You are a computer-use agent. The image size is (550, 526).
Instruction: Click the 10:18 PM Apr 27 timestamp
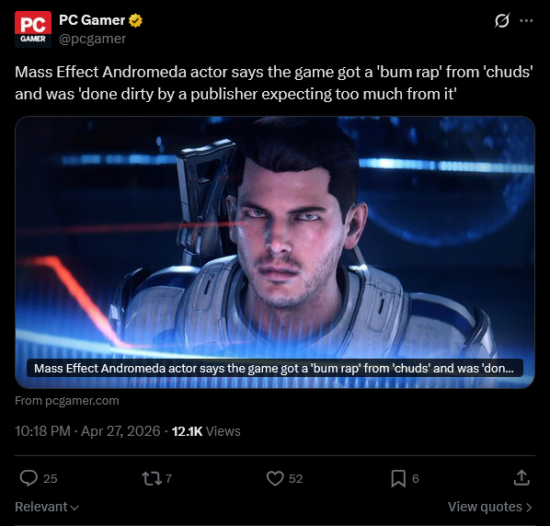coord(87,431)
